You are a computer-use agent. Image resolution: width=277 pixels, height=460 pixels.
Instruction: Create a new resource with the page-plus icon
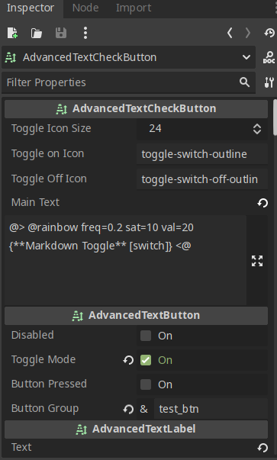tap(12, 33)
